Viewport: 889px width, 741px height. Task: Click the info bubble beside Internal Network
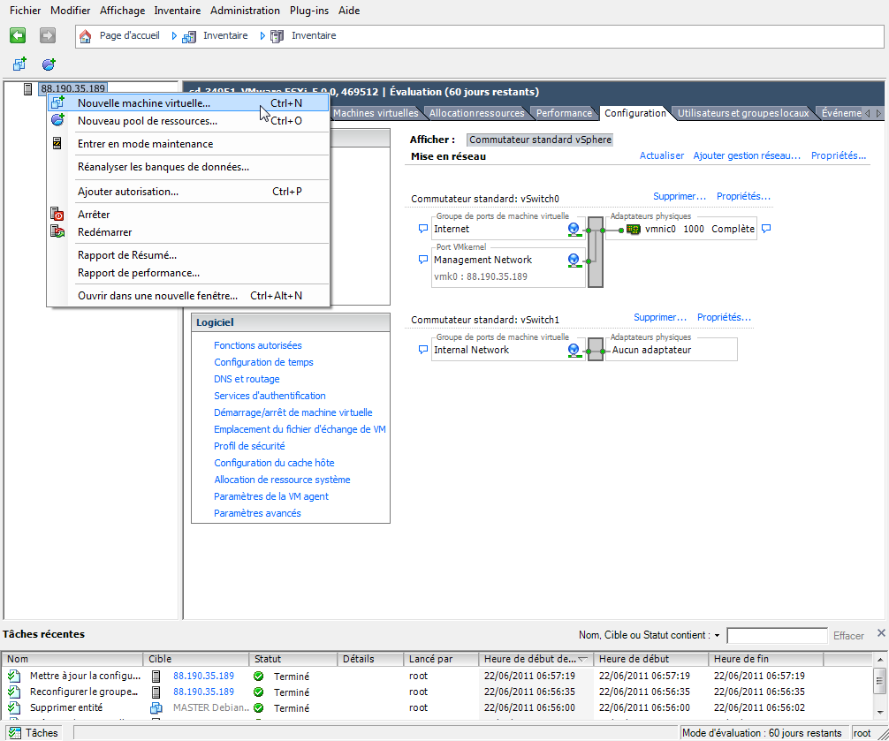point(423,350)
